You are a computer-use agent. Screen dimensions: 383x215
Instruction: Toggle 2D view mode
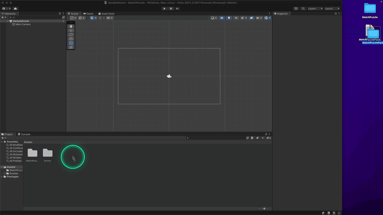coord(222,18)
